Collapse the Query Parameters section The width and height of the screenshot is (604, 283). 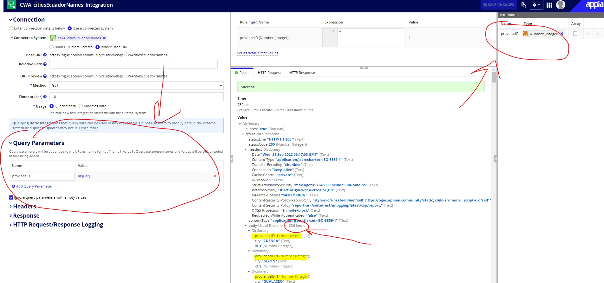click(10, 143)
